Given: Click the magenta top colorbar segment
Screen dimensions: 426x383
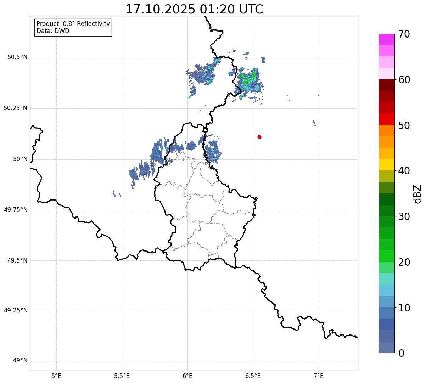Looking at the screenshot, I should tap(387, 39).
